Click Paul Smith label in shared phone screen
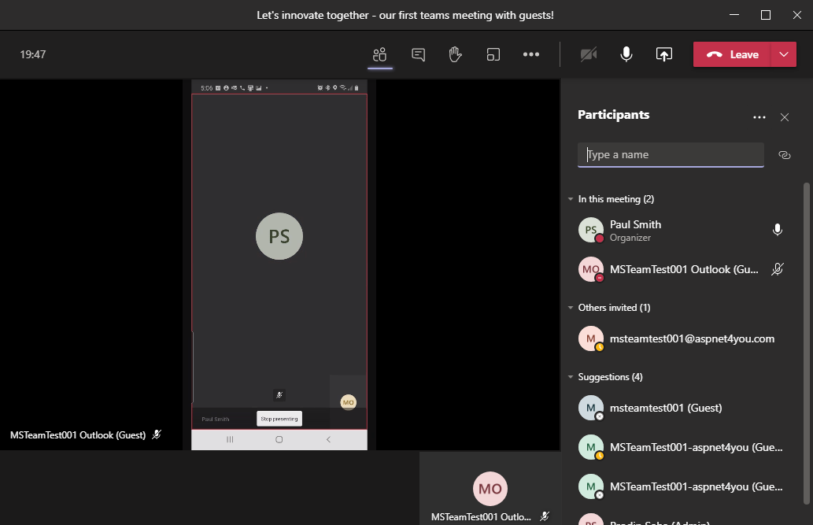This screenshot has height=525, width=813. [215, 420]
